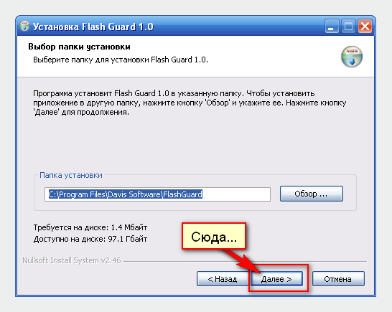
Task: Click the NSIS globe icon in header
Action: click(x=352, y=57)
